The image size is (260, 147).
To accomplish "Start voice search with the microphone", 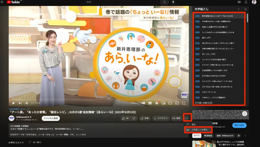I will tap(173, 2).
